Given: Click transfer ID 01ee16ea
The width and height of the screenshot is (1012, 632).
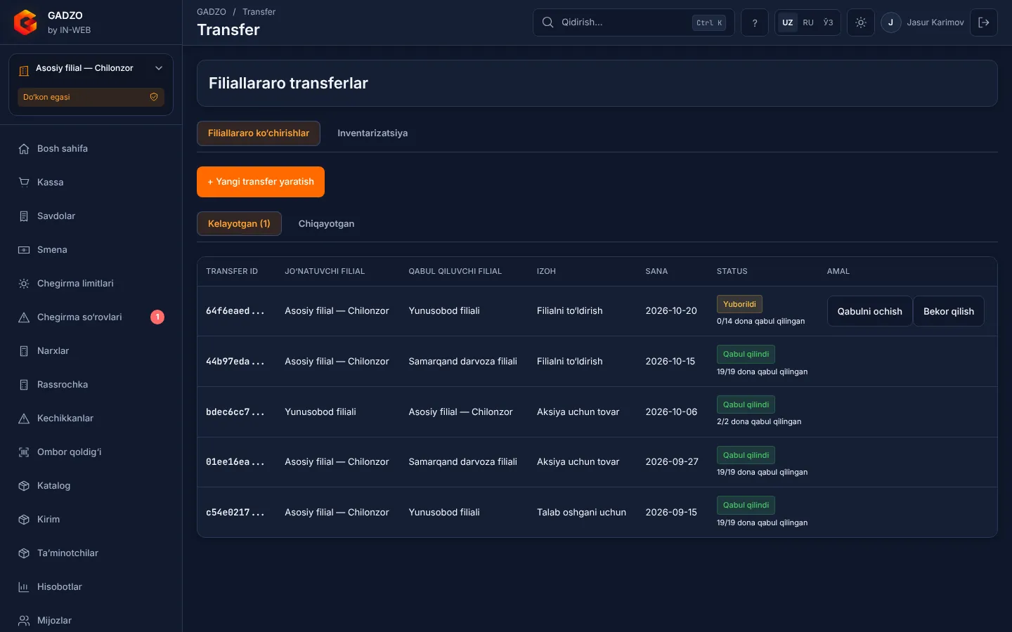Looking at the screenshot, I should [235, 462].
